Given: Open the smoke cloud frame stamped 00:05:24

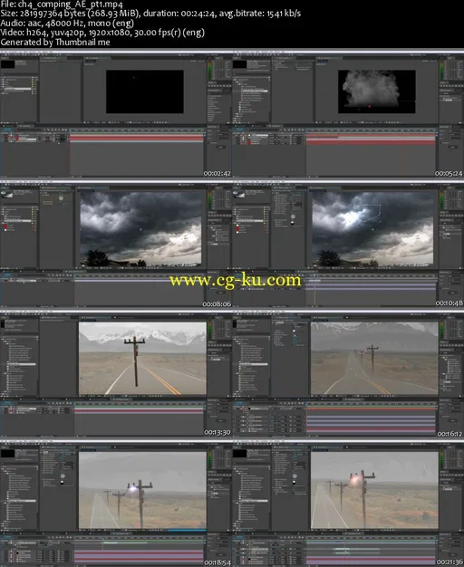Looking at the screenshot, I should tap(348, 116).
